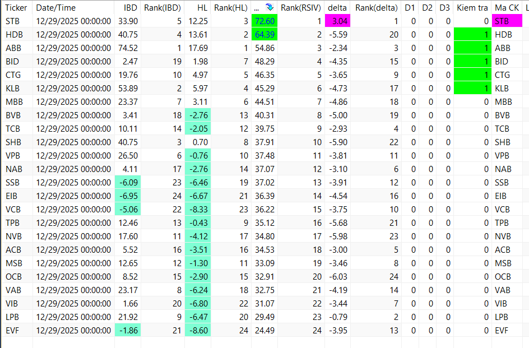This screenshot has height=348, width=529.
Task: Click the HL value 17.69 for ABB
Action: [x=198, y=48]
